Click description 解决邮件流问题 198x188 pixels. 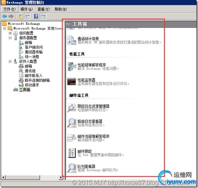(x=91, y=140)
